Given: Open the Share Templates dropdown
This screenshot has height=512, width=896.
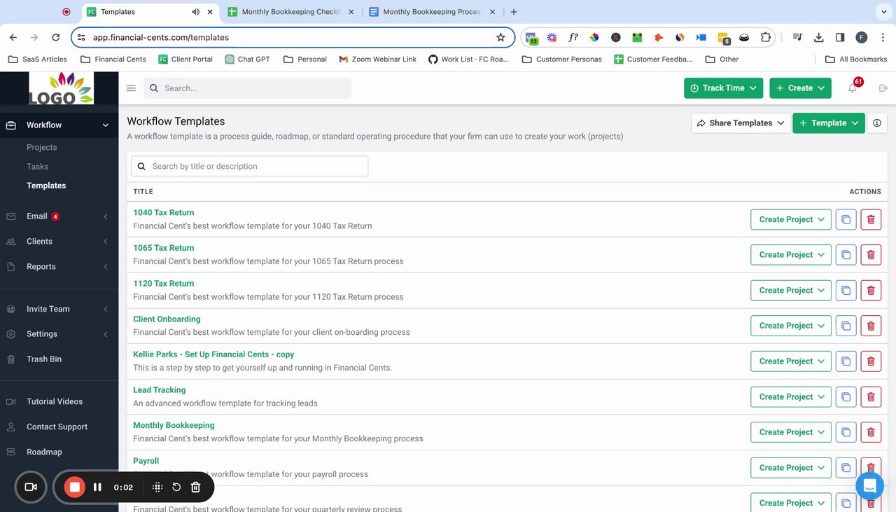Looking at the screenshot, I should point(741,123).
